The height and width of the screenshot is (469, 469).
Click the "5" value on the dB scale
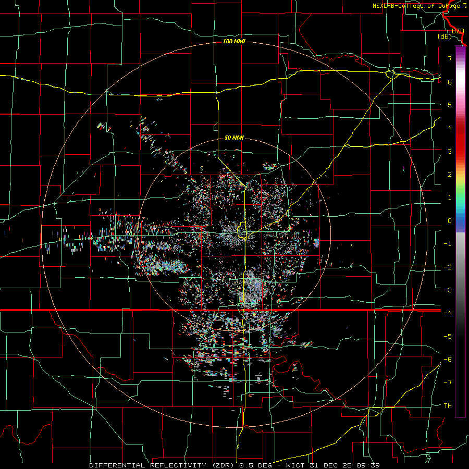pos(450,105)
